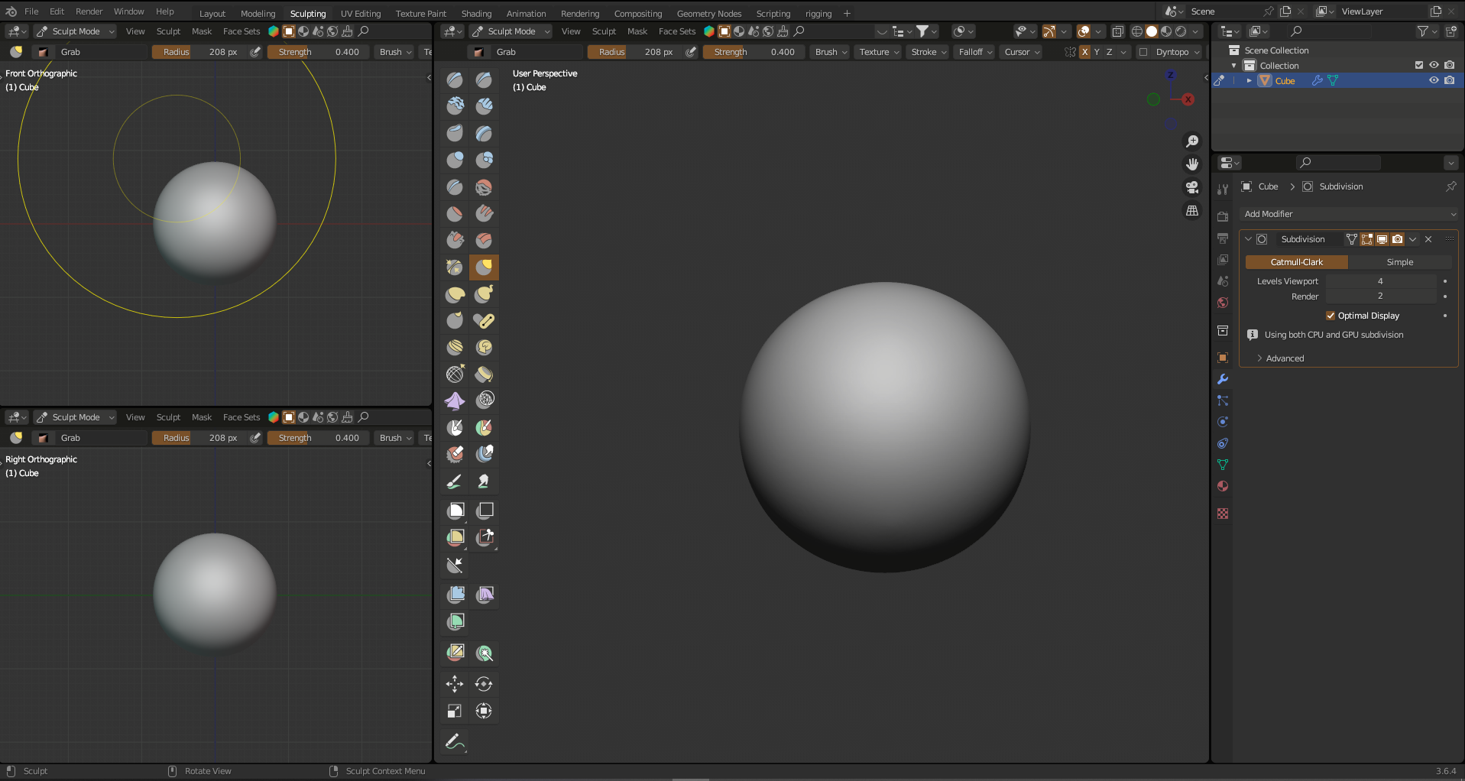Click the Levels Viewport value field
Image resolution: width=1465 pixels, height=781 pixels.
coord(1380,281)
